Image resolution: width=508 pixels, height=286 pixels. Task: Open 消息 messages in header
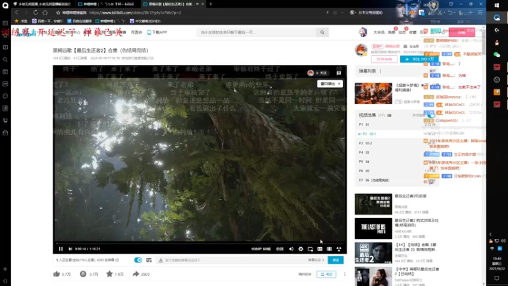click(x=392, y=32)
